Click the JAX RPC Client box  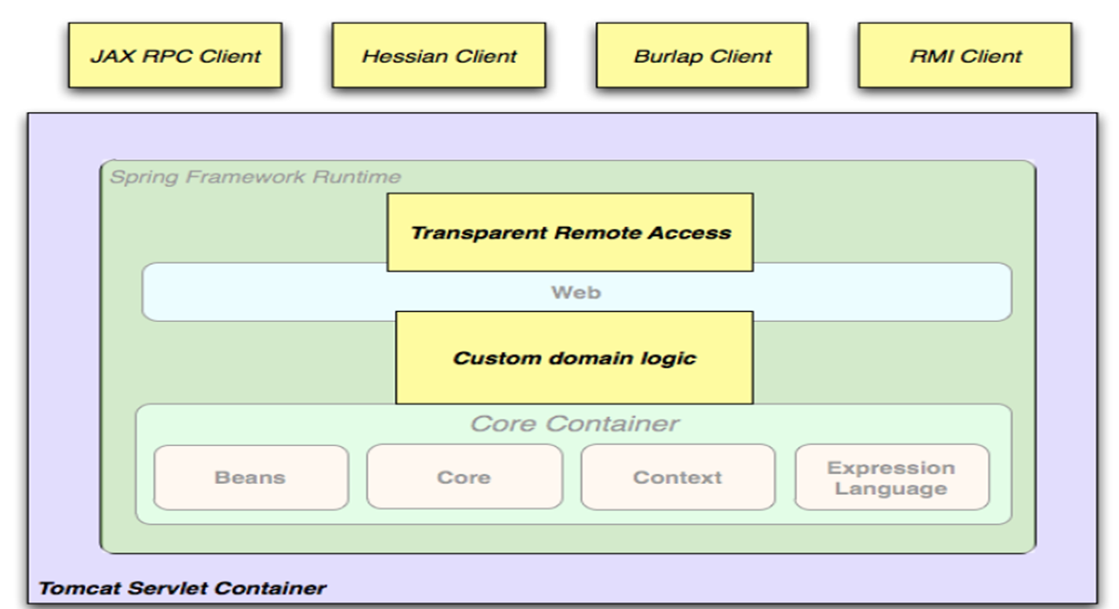pos(175,55)
